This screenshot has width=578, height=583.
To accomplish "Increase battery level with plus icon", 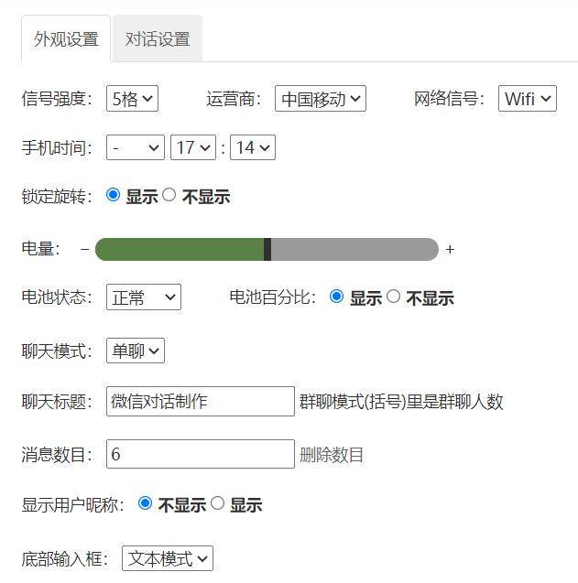I will tap(450, 249).
